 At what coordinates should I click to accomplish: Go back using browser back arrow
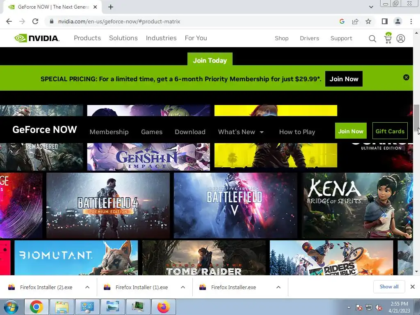9,21
